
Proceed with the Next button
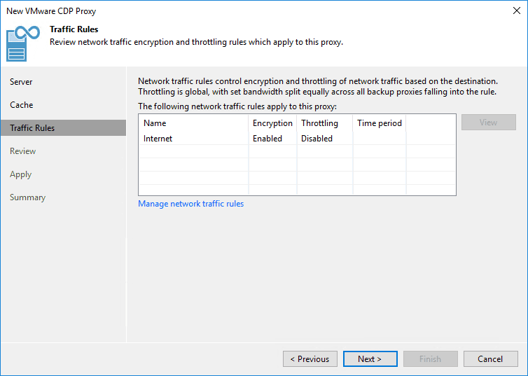pos(370,359)
